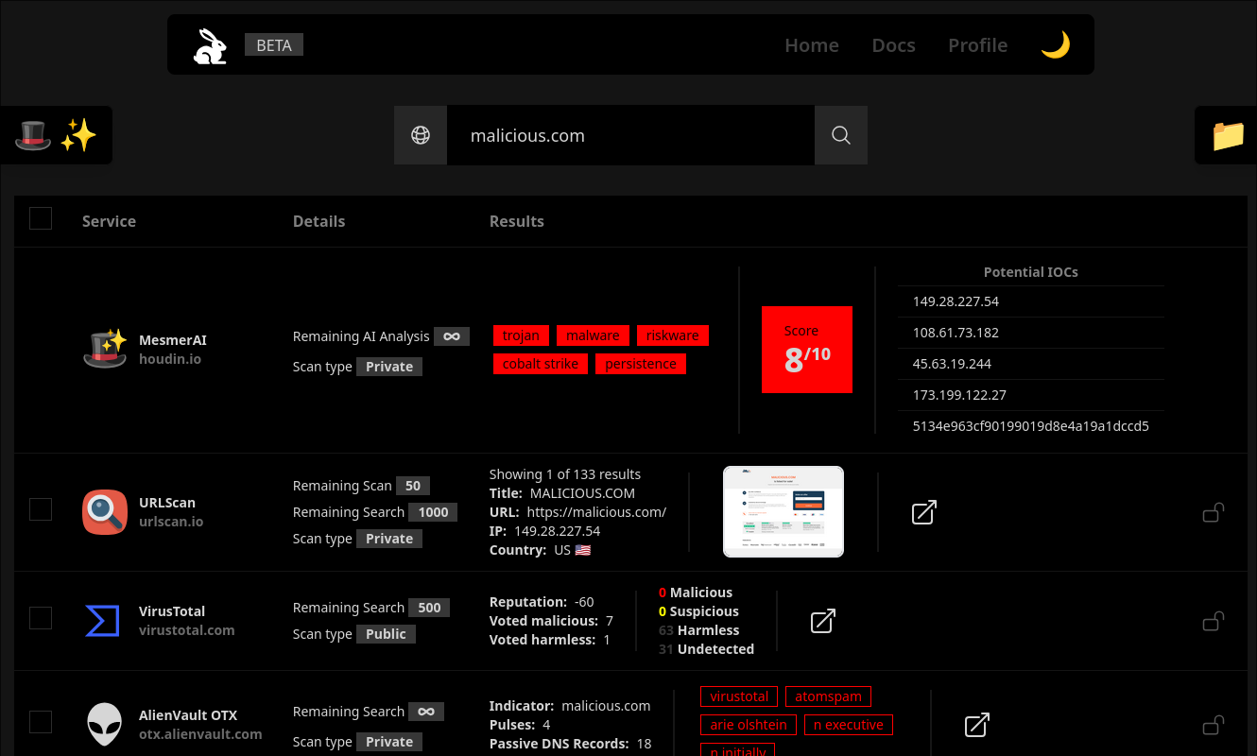Image resolution: width=1257 pixels, height=756 pixels.
Task: Open AlienVault OTX result in external link
Action: click(x=976, y=725)
